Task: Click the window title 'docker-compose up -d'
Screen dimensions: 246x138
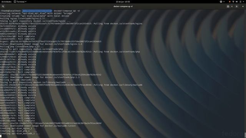Action: click(123, 7)
